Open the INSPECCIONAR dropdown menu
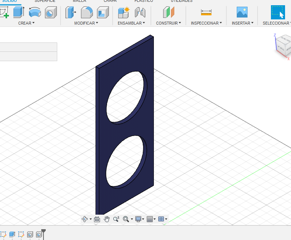Viewport: 291px width, 240px height. (x=206, y=23)
